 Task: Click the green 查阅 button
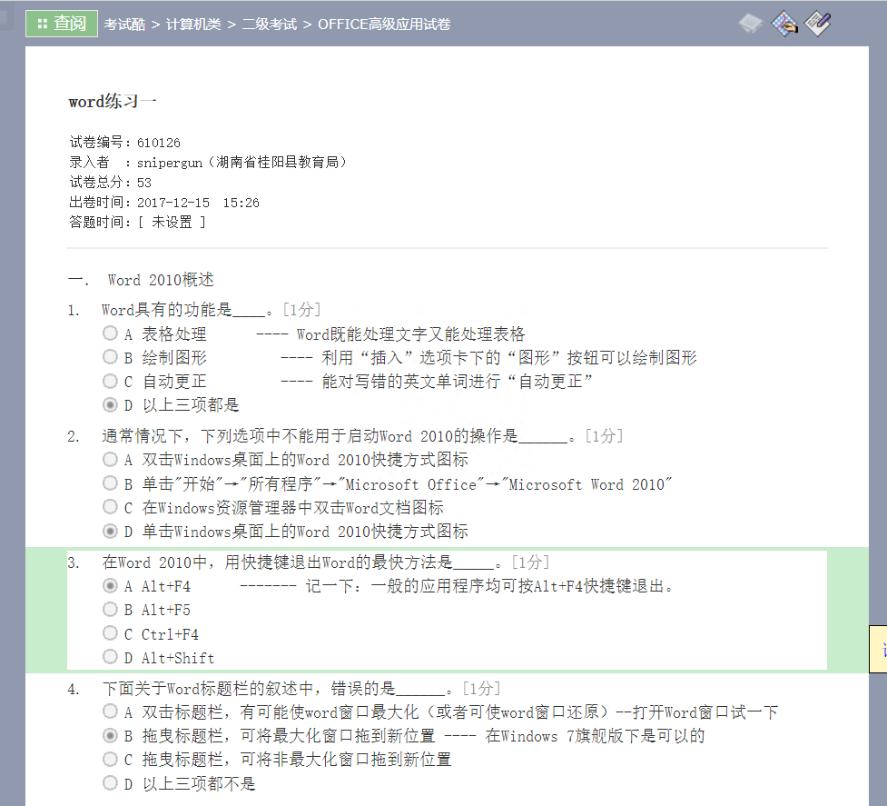62,24
